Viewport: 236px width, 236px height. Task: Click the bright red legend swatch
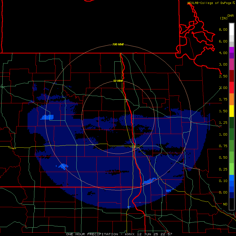(x=232, y=88)
